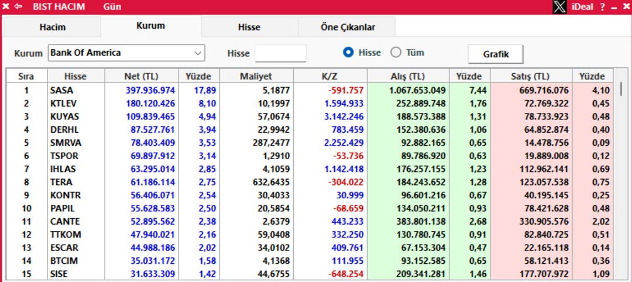Click Satış value 669.716.076

pos(544,90)
